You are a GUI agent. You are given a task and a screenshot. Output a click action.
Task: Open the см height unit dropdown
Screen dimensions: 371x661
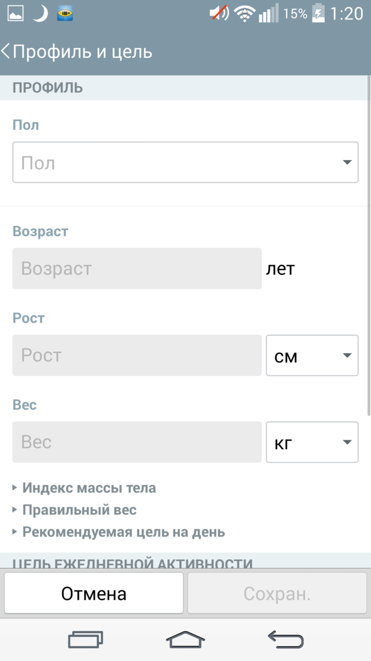coord(312,355)
